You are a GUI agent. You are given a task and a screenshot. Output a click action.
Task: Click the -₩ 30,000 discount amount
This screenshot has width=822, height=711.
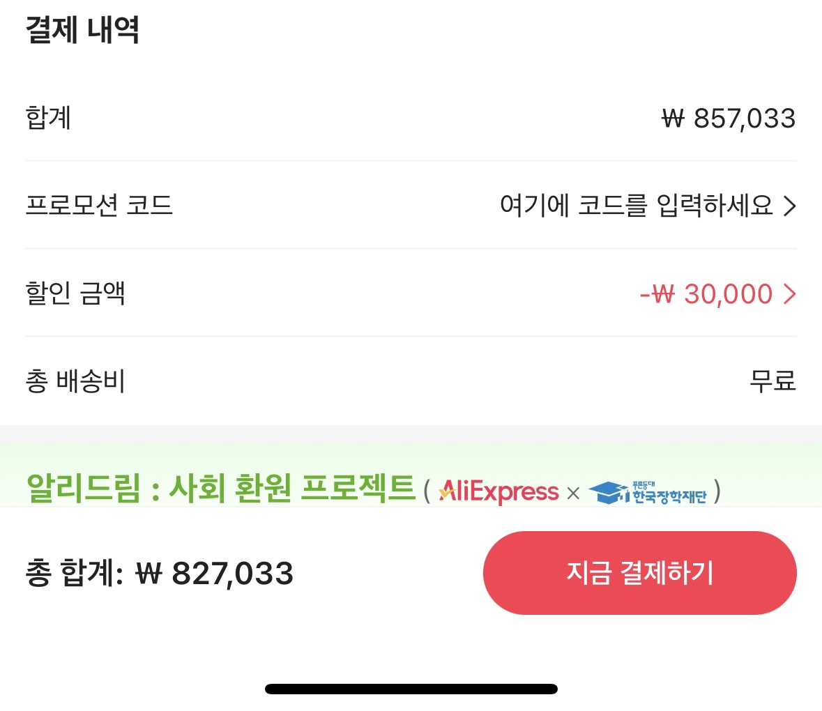tap(706, 294)
